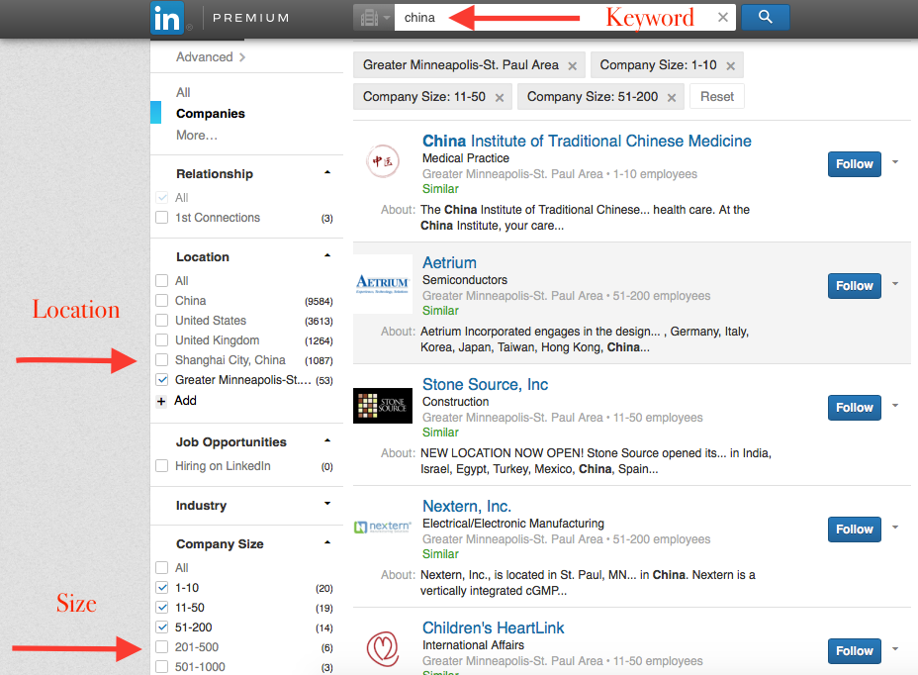918x675 pixels.
Task: Click the LinkedIn logo
Action: click(167, 17)
